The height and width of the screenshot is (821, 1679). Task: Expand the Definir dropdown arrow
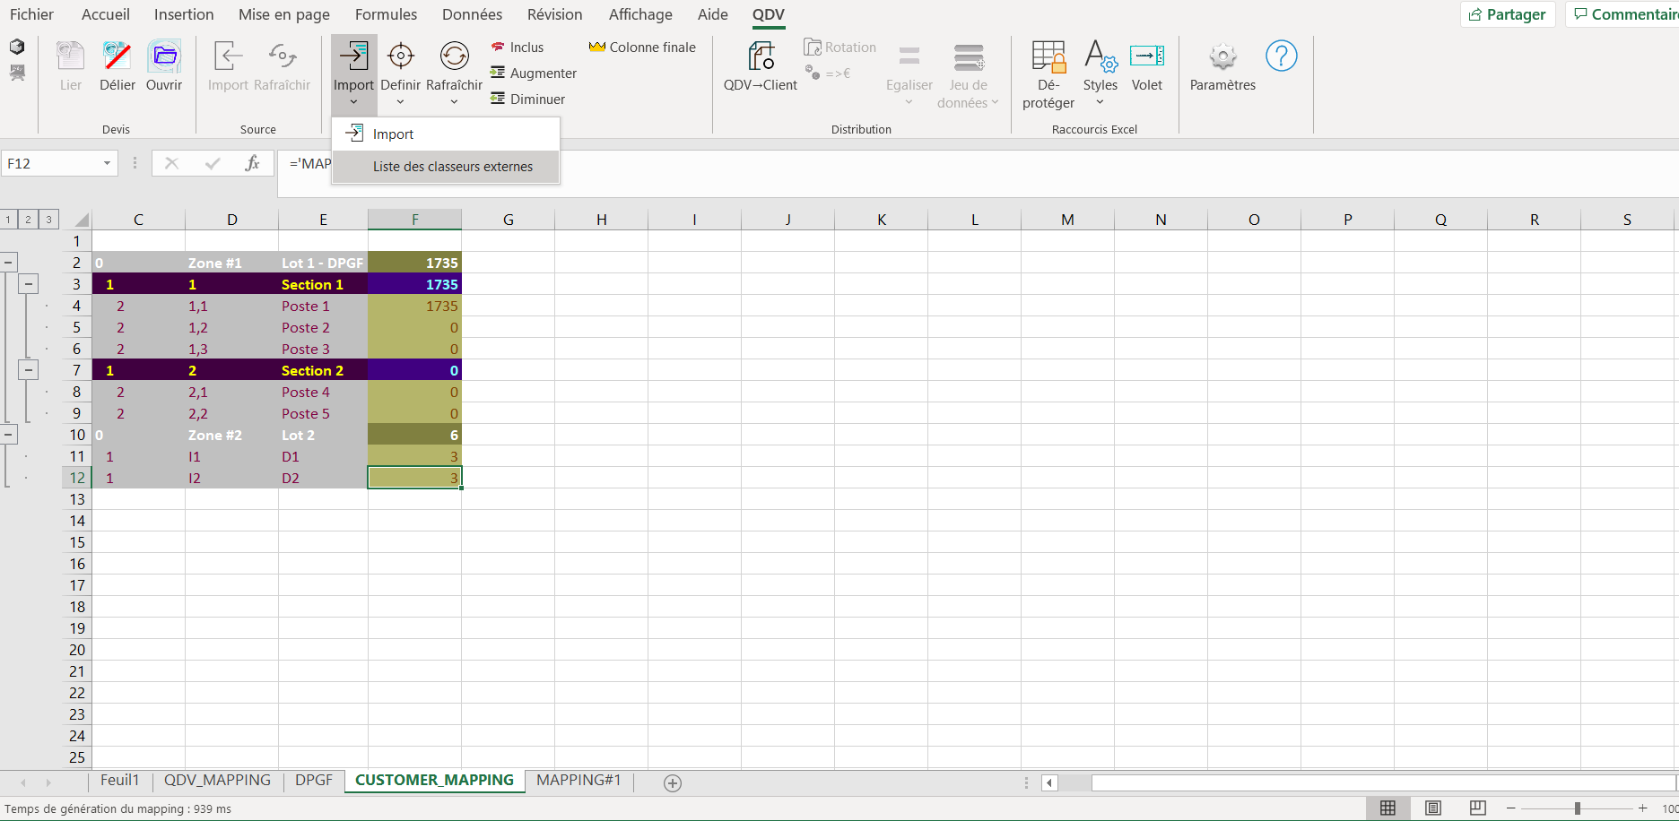click(400, 102)
